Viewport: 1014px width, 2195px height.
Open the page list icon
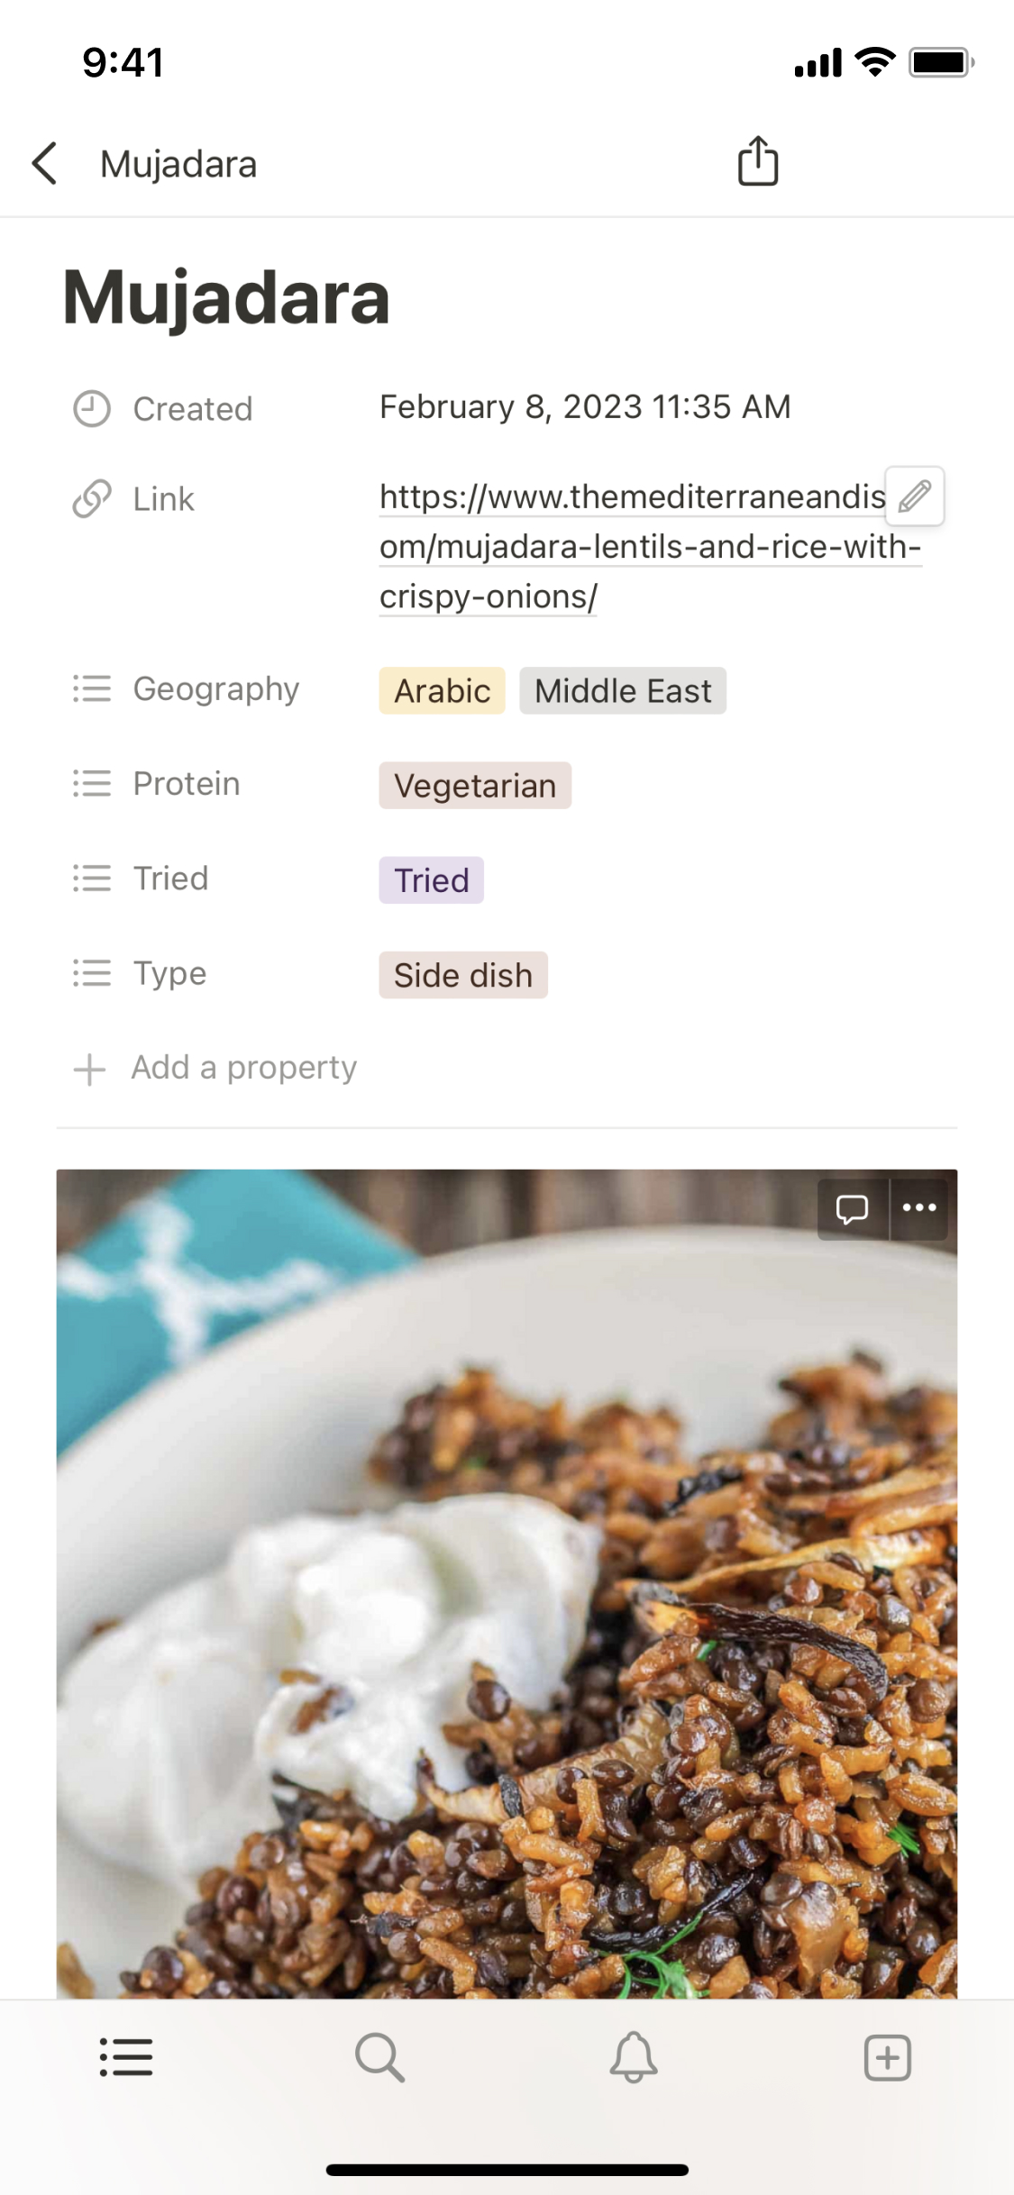pyautogui.click(x=126, y=2058)
